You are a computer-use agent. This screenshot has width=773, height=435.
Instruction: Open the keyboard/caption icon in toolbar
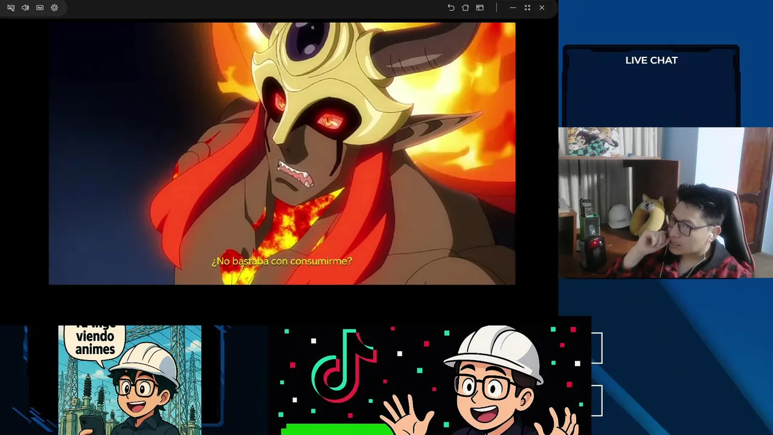point(40,8)
